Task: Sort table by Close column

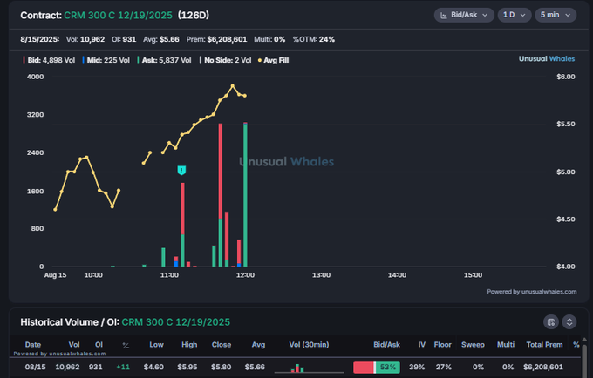Action: 222,344
